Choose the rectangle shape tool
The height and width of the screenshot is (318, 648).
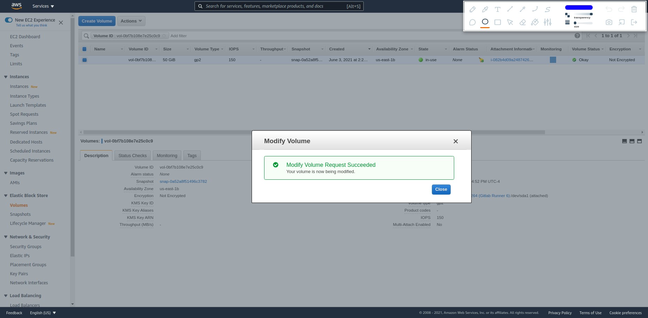click(498, 22)
